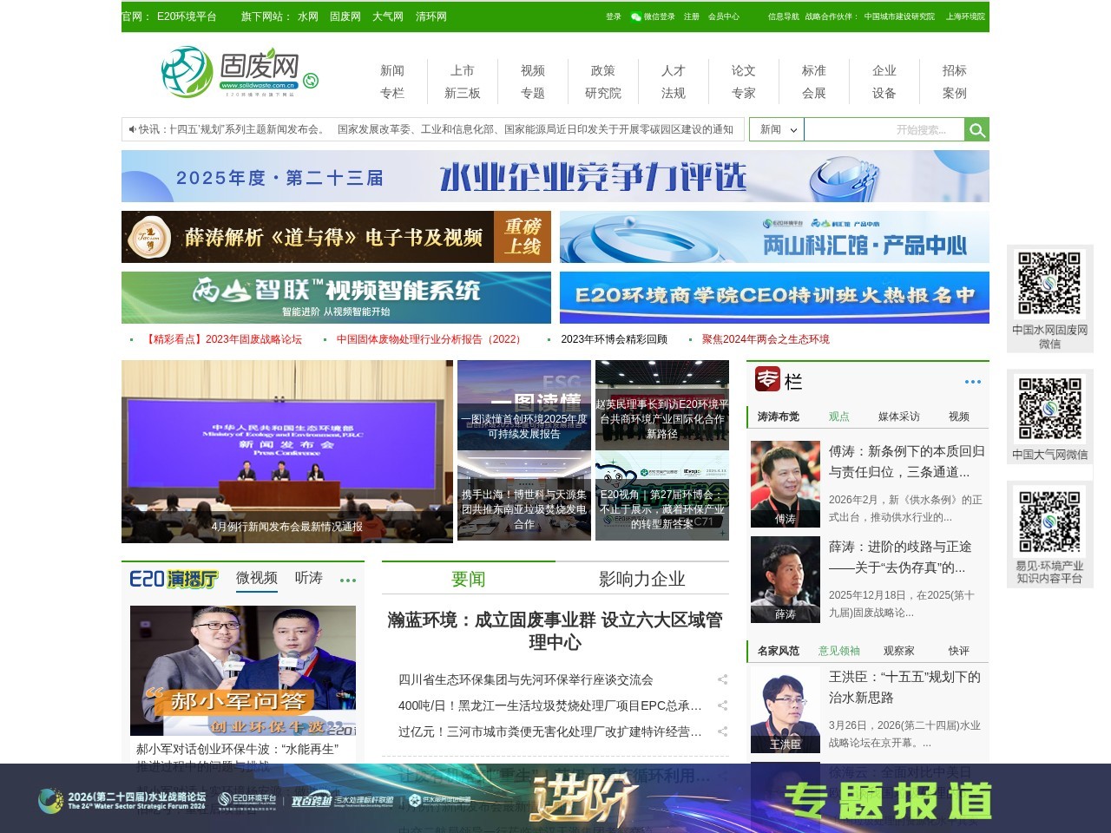Open 中国固体废物处理行业分析报告 link
Image resolution: width=1111 pixels, height=833 pixels.
(431, 339)
